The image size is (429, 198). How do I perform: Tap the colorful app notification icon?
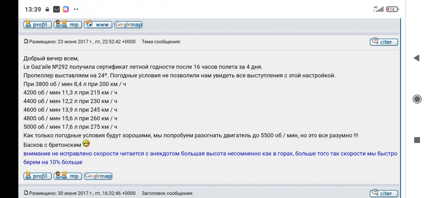point(66,9)
